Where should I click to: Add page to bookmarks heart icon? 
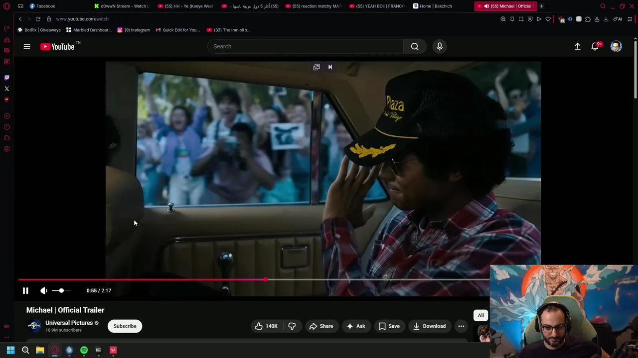point(548,19)
